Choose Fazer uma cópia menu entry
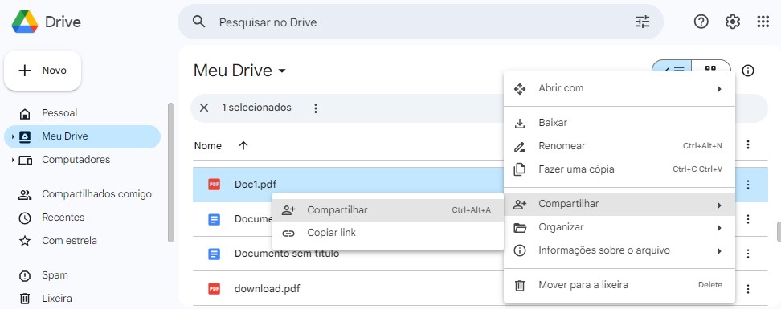This screenshot has width=781, height=309. point(619,169)
